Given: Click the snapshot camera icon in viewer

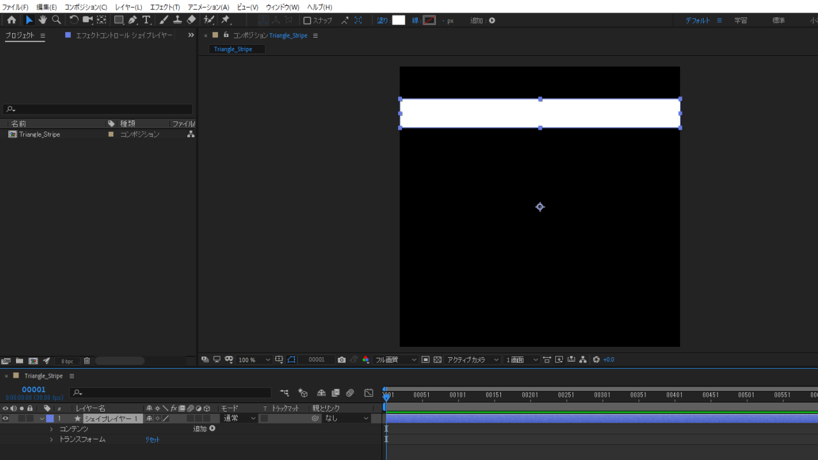Looking at the screenshot, I should (342, 360).
